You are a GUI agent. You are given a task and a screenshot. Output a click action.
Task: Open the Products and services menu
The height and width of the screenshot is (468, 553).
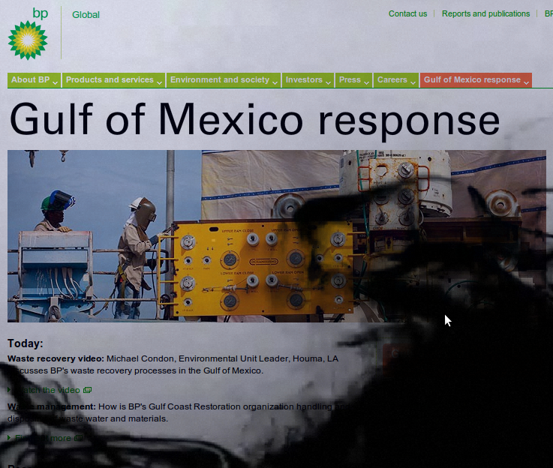113,80
